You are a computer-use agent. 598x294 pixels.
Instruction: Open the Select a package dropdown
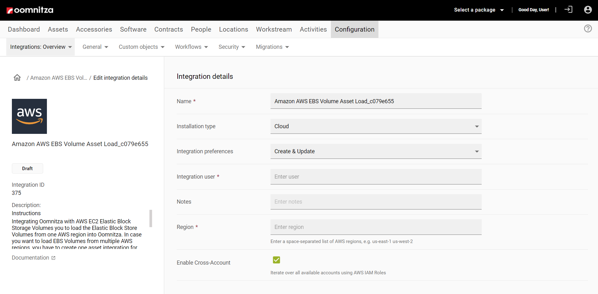click(x=479, y=10)
